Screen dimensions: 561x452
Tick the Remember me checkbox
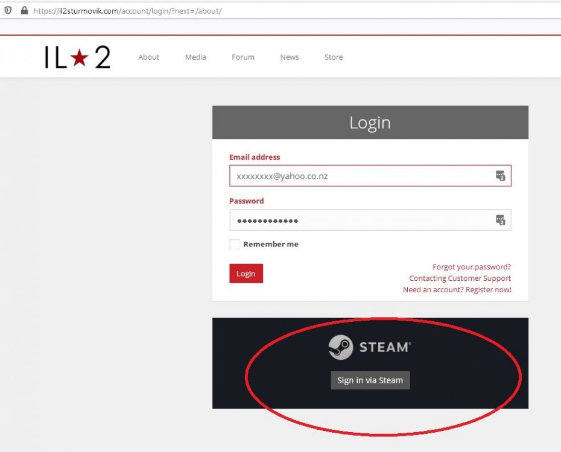(234, 245)
